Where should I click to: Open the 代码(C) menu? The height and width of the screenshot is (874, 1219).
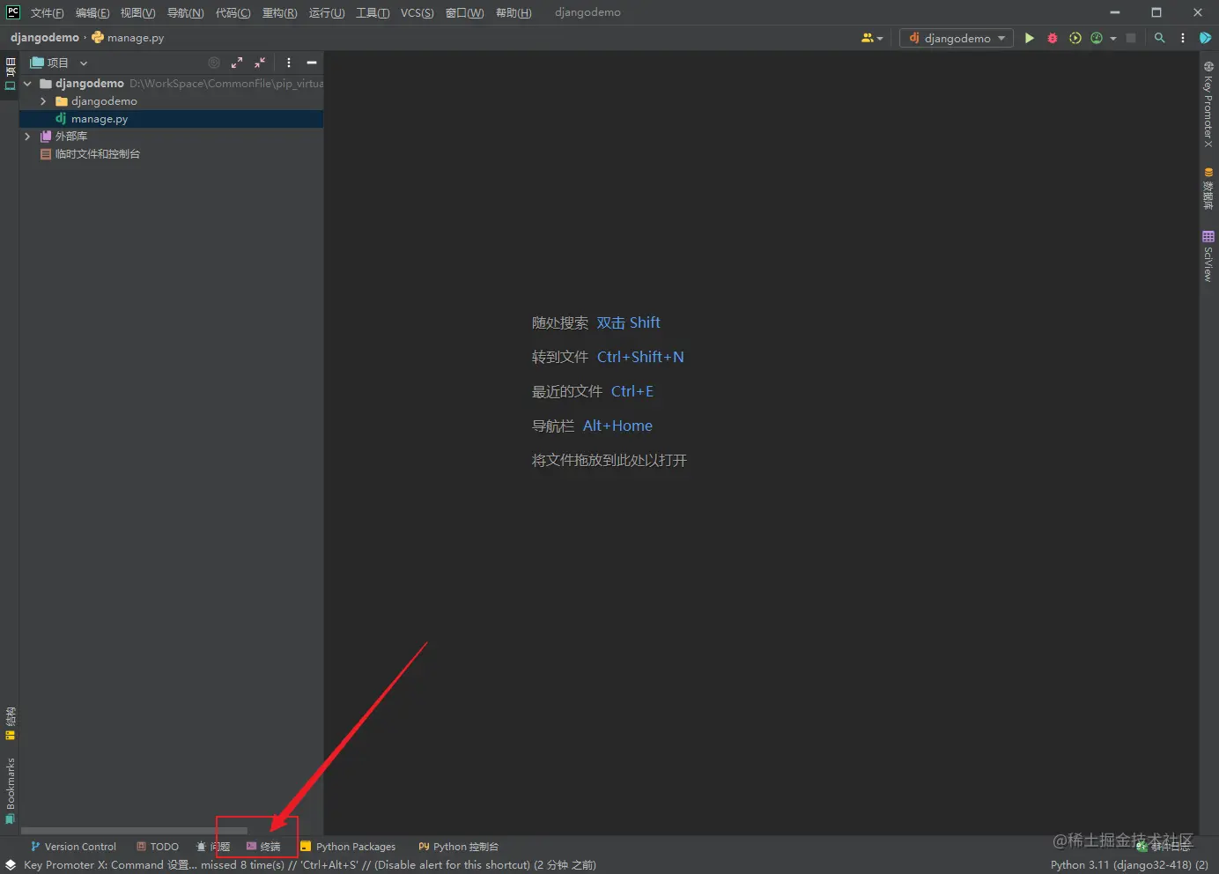click(233, 12)
